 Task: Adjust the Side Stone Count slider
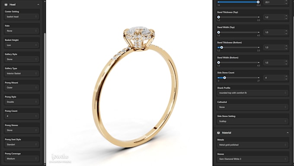tap(239, 78)
